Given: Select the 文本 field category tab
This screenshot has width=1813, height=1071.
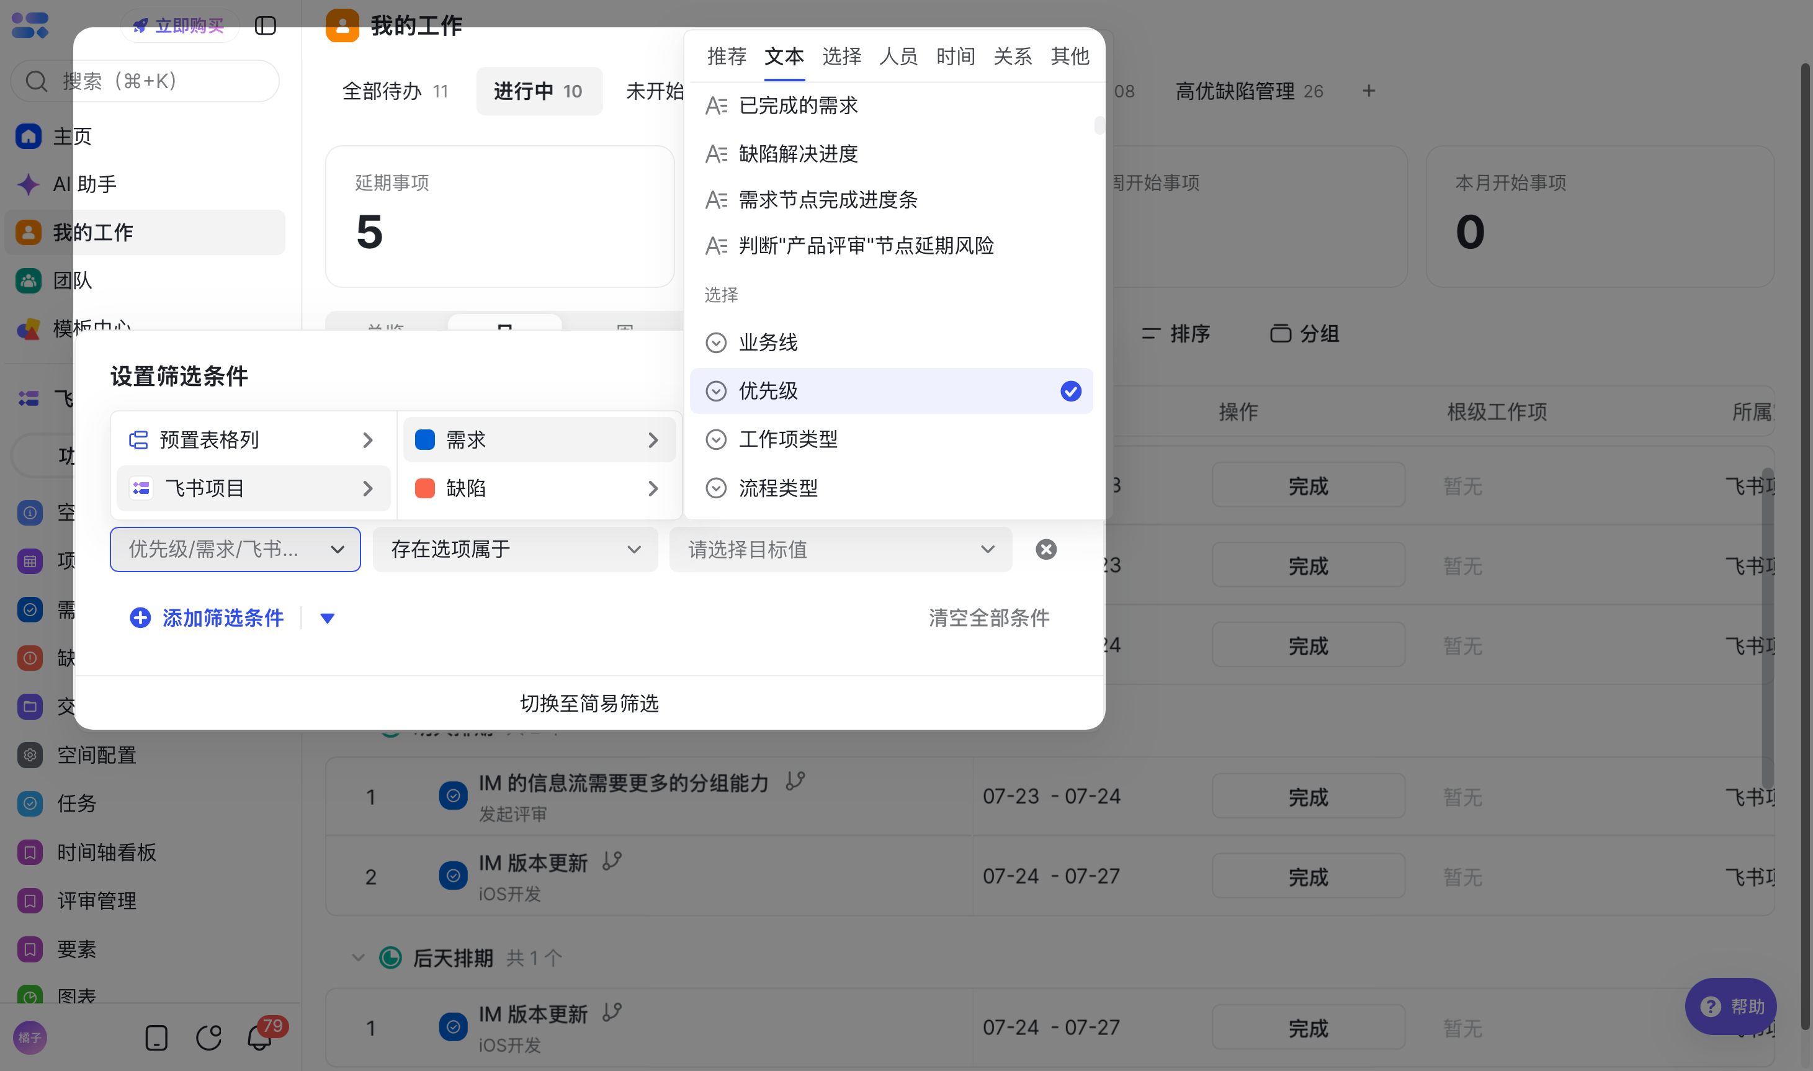Looking at the screenshot, I should click(784, 56).
